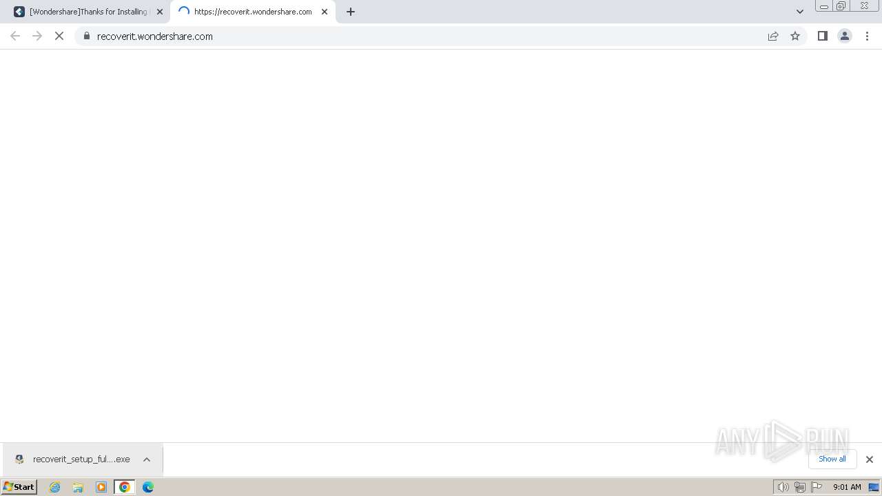Open the tab search dropdown
Screen dimensions: 882x496
point(800,12)
